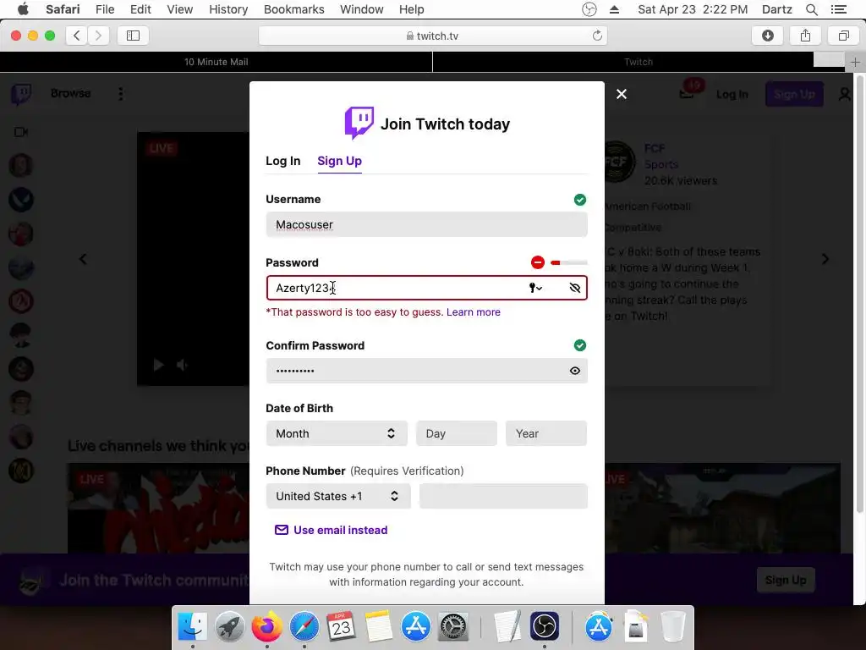Play the featured stream video
Viewport: 866px width, 650px height.
click(x=158, y=365)
